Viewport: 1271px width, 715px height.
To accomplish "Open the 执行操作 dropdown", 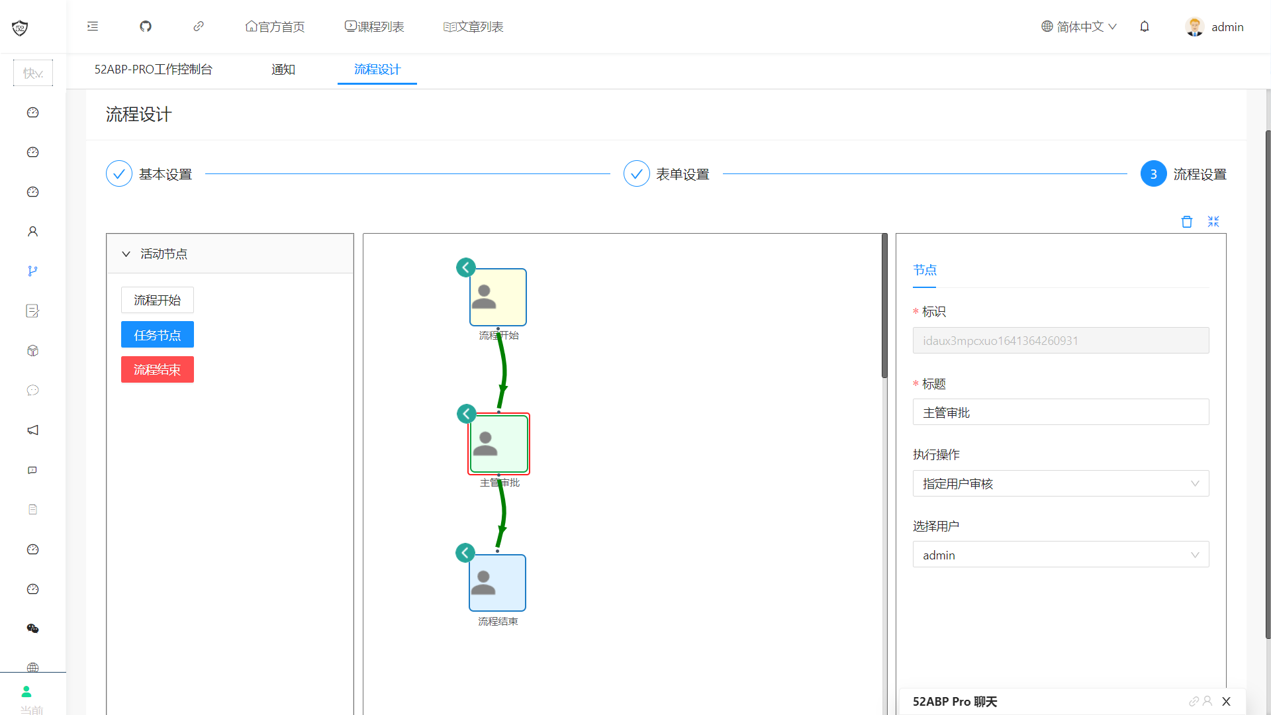I will (1060, 484).
